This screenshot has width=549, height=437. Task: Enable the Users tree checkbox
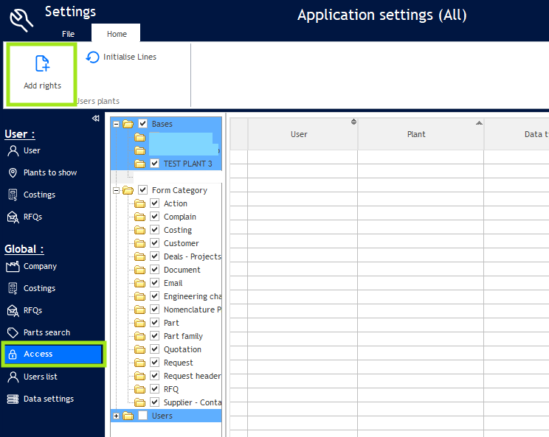[x=143, y=416]
